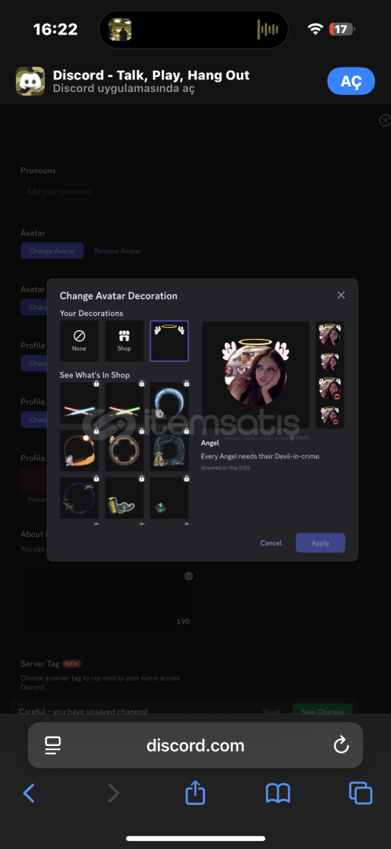Click the About Me text area
391x849 pixels.
[x=108, y=597]
